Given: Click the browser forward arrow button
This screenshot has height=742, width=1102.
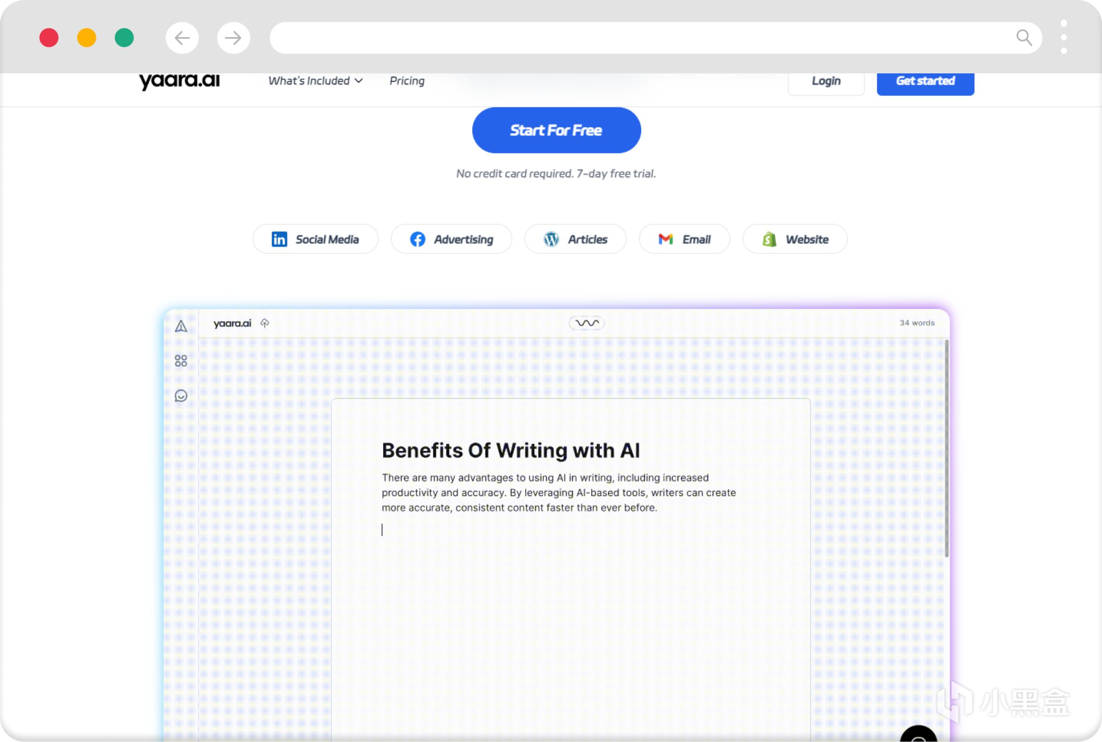Looking at the screenshot, I should tap(233, 38).
